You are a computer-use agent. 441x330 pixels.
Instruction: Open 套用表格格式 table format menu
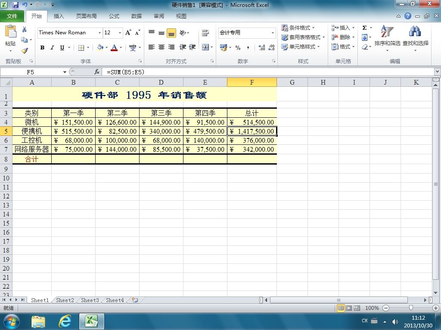point(303,37)
